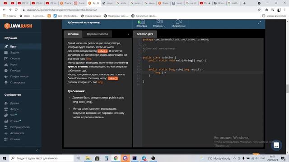
Task: Open Chrome extensions puzzle icon
Action: coord(266,10)
